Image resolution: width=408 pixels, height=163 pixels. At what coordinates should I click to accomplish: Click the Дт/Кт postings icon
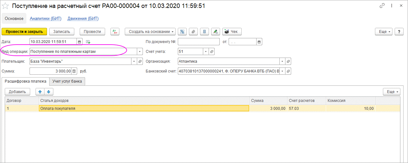[x=115, y=32]
